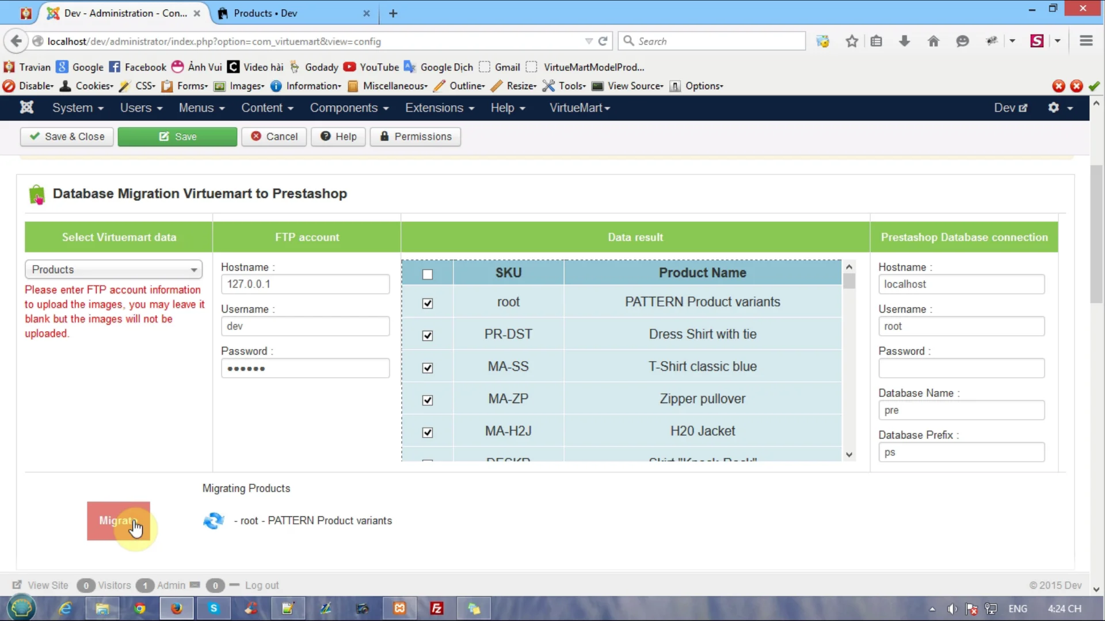Deselect the H20 Jacket product checkbox
The height and width of the screenshot is (621, 1105).
coord(427,432)
